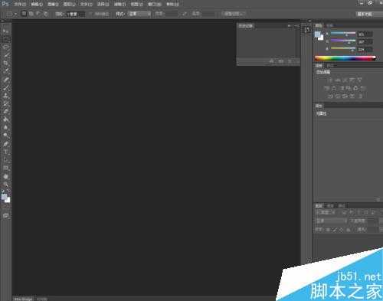
Task: Select the Rectangular Marquee tool in toolbox
Action: click(5, 39)
